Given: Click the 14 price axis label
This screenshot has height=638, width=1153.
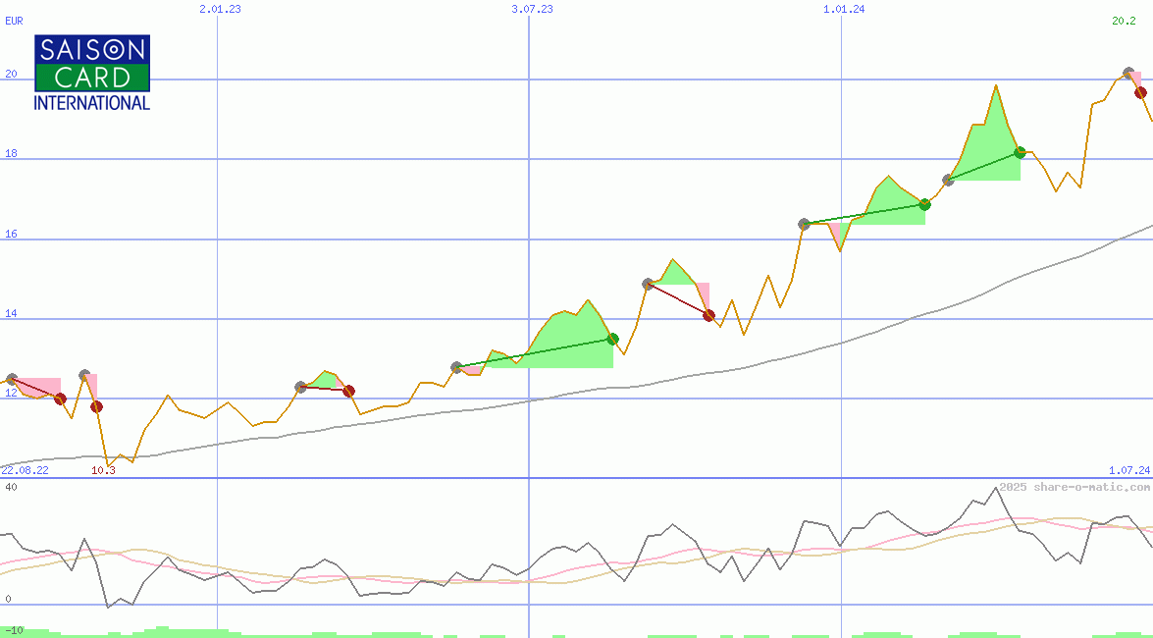Looking at the screenshot, I should click(x=10, y=313).
